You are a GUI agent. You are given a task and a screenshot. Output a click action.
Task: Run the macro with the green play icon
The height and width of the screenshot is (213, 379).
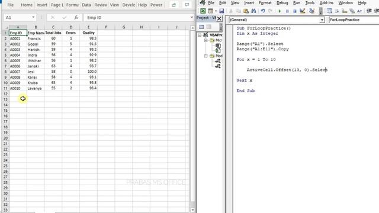280,11
